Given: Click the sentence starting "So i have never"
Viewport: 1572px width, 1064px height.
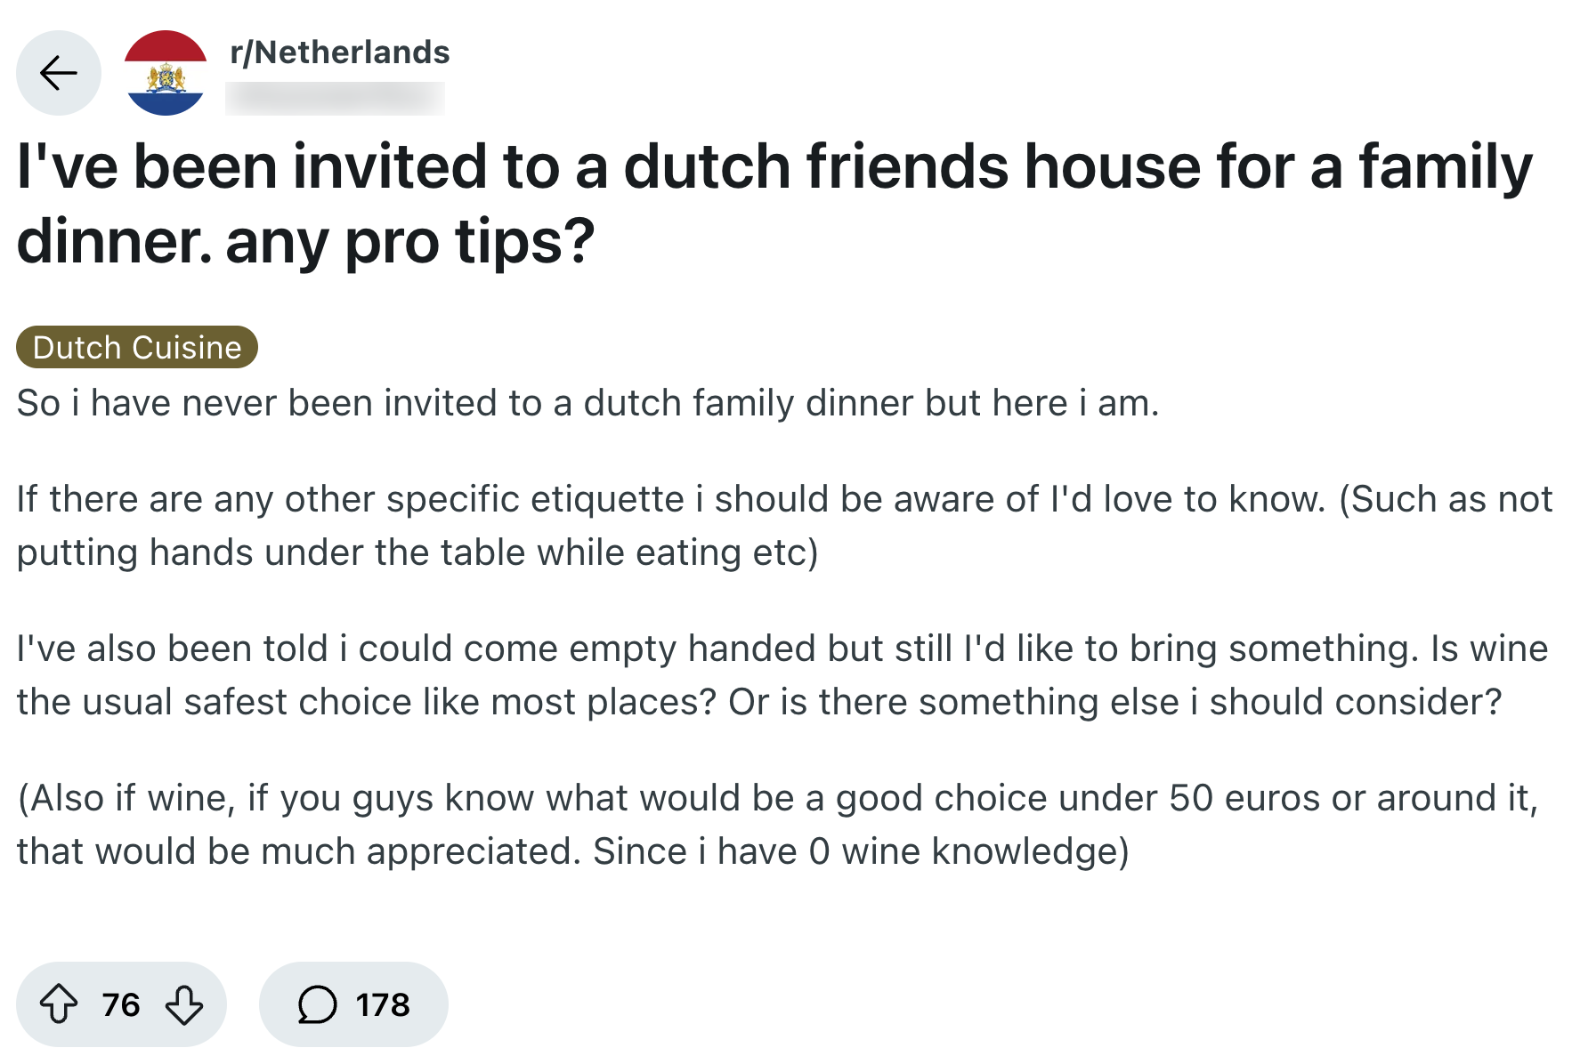Looking at the screenshot, I should (587, 403).
